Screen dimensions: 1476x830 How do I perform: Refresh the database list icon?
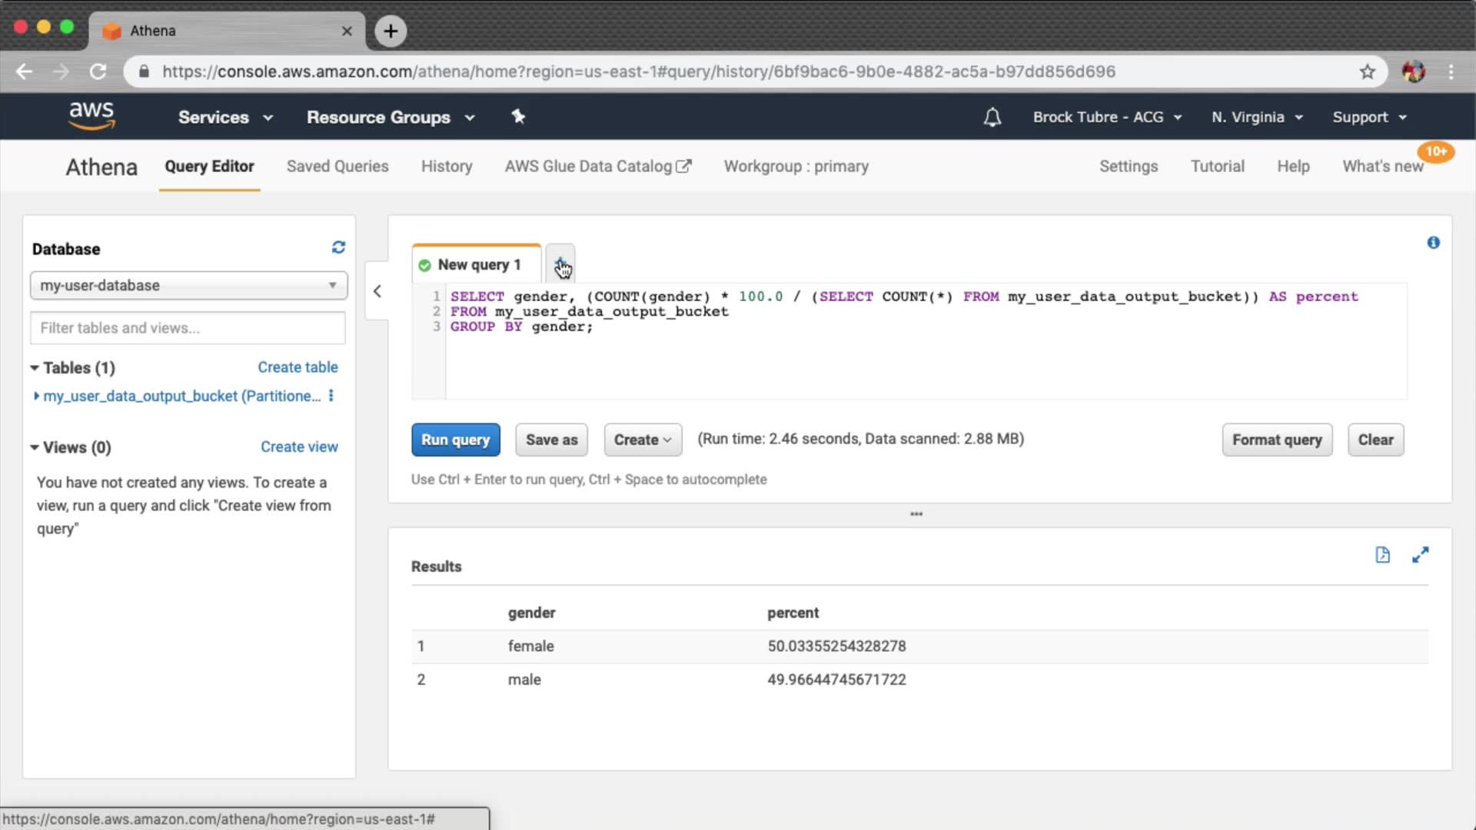(338, 247)
